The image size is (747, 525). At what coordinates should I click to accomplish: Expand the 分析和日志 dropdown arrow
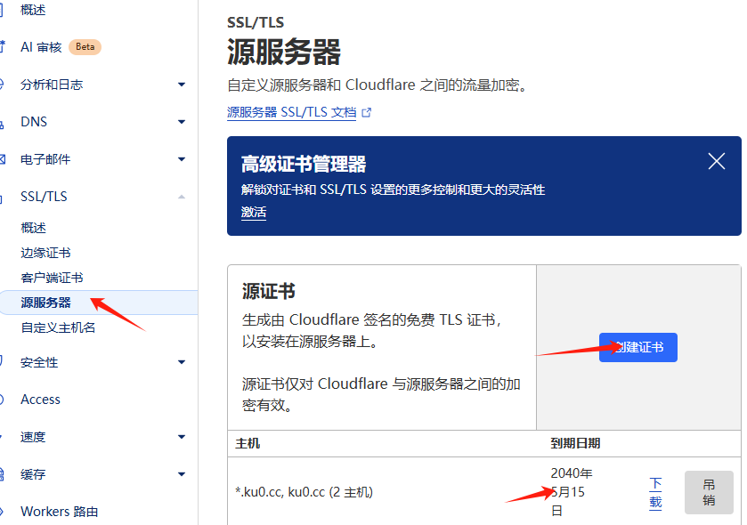coord(182,85)
